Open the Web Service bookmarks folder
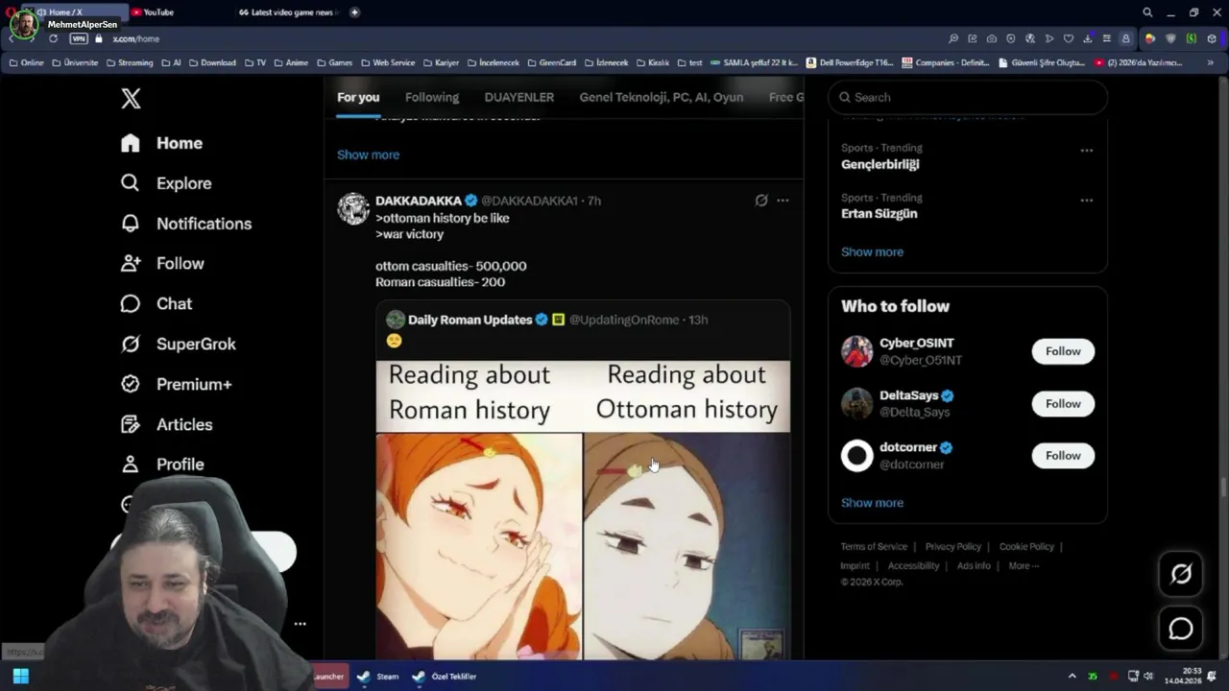Image resolution: width=1229 pixels, height=691 pixels. point(387,62)
